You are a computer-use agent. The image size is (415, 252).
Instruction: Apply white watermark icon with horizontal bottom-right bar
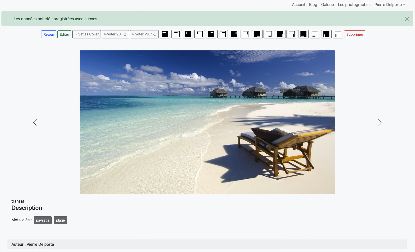pyautogui.click(x=269, y=34)
